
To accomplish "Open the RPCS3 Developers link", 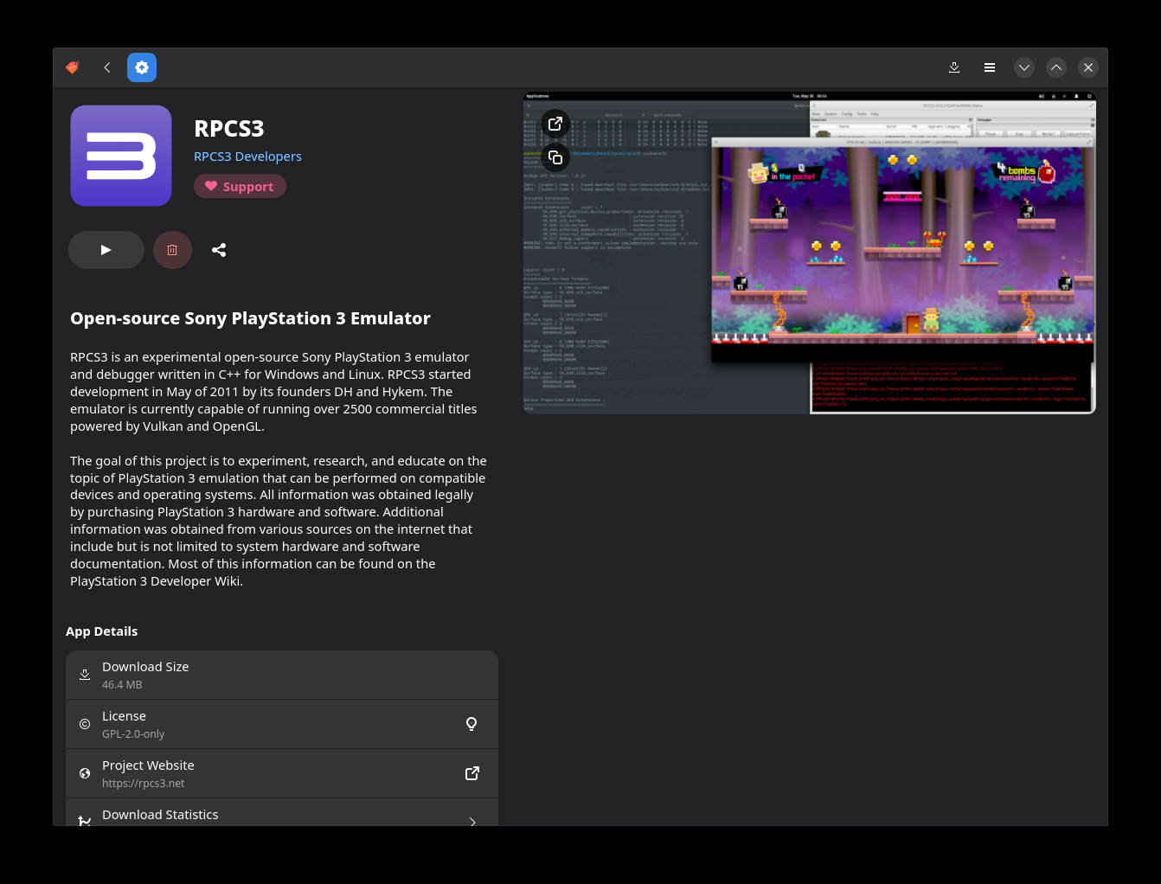I will [247, 157].
